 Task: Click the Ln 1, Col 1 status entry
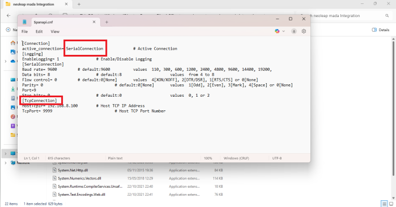pyautogui.click(x=32, y=158)
